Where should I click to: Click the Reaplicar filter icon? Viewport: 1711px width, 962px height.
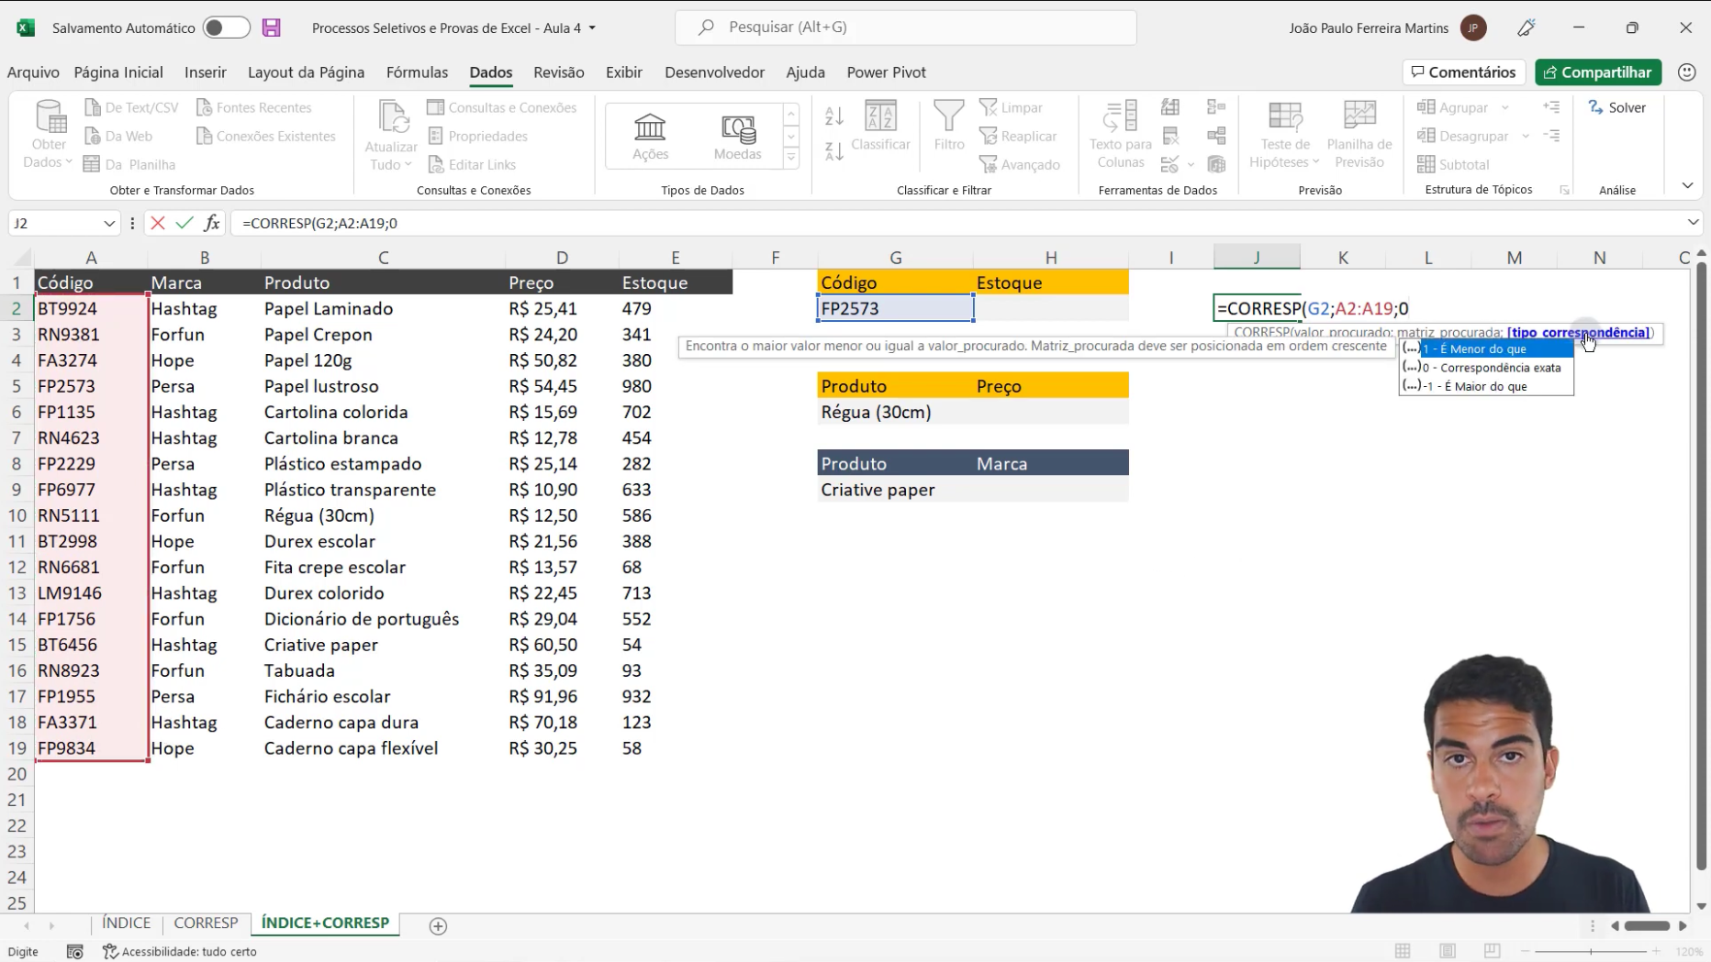coord(1019,136)
